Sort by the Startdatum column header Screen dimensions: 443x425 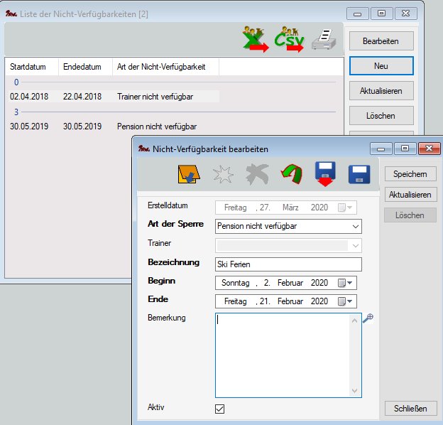pyautogui.click(x=28, y=67)
